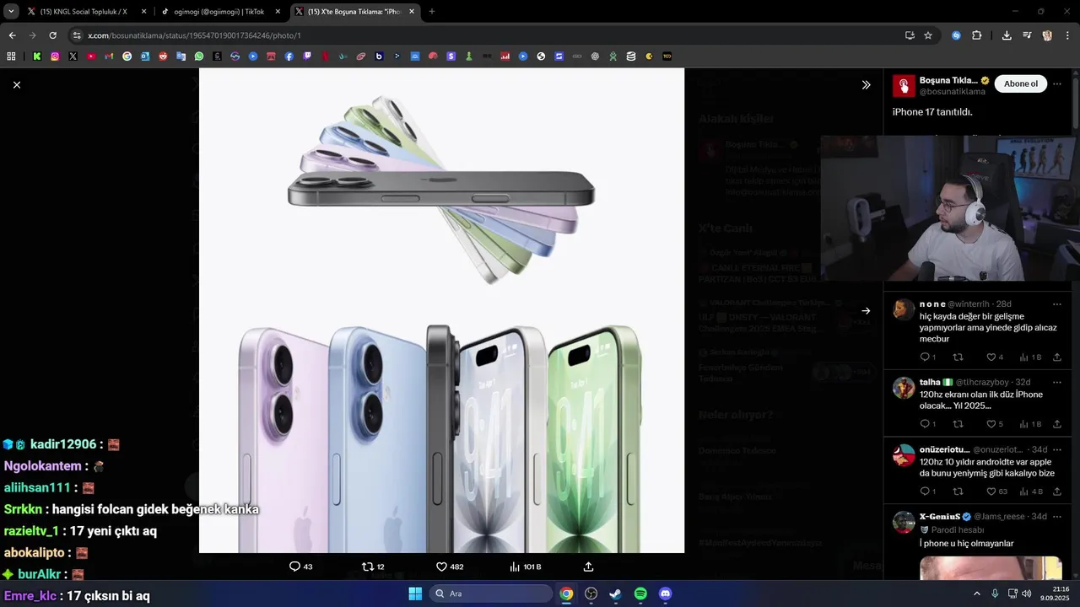Share talha's reply
Screen dimensions: 1080x607
(x=1056, y=424)
